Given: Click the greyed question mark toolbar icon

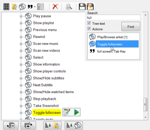Looking at the screenshot, I should [x=40, y=6].
